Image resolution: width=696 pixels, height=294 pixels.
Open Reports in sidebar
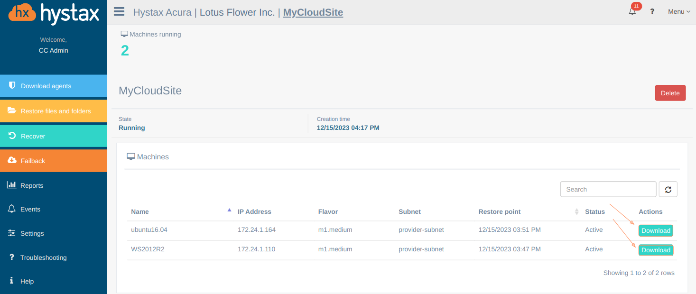tap(32, 185)
